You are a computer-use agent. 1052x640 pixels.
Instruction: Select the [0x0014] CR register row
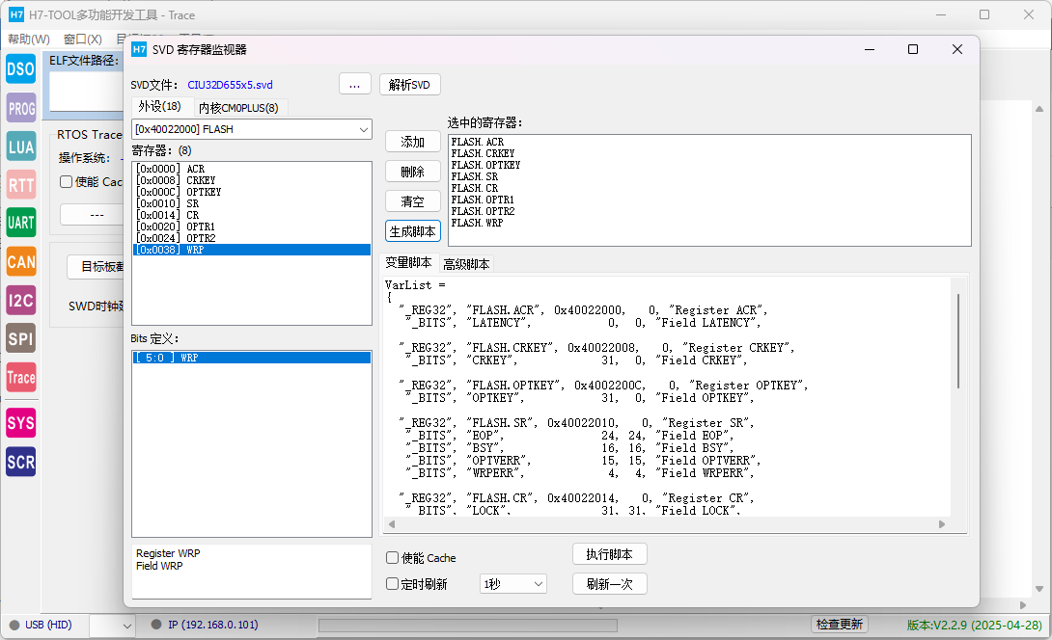(252, 215)
